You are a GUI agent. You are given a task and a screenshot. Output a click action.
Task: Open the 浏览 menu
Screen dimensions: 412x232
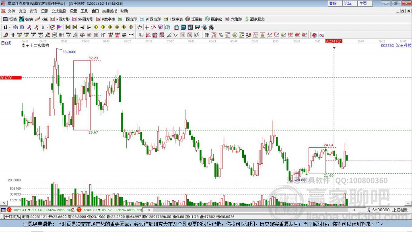(23, 11)
